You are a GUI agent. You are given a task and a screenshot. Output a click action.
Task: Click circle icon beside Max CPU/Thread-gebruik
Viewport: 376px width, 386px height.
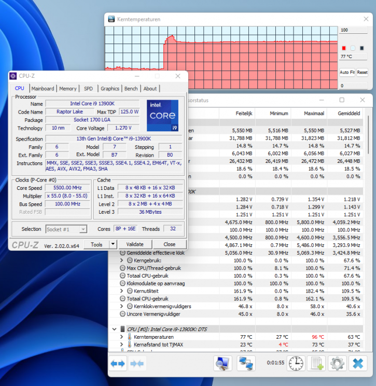pyautogui.click(x=122, y=268)
